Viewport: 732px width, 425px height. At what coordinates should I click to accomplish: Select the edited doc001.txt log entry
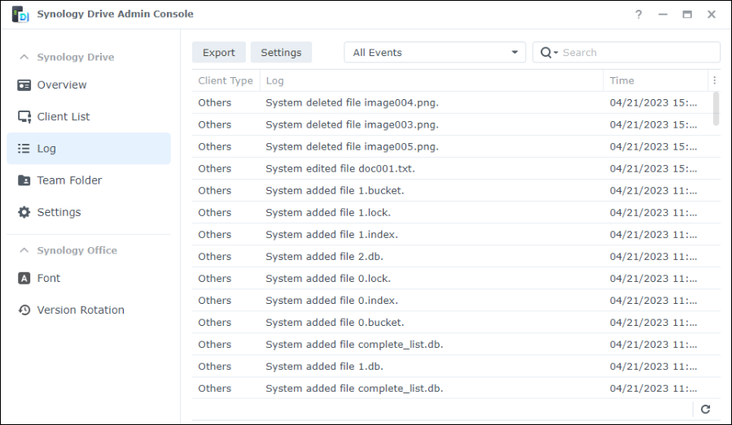click(456, 168)
